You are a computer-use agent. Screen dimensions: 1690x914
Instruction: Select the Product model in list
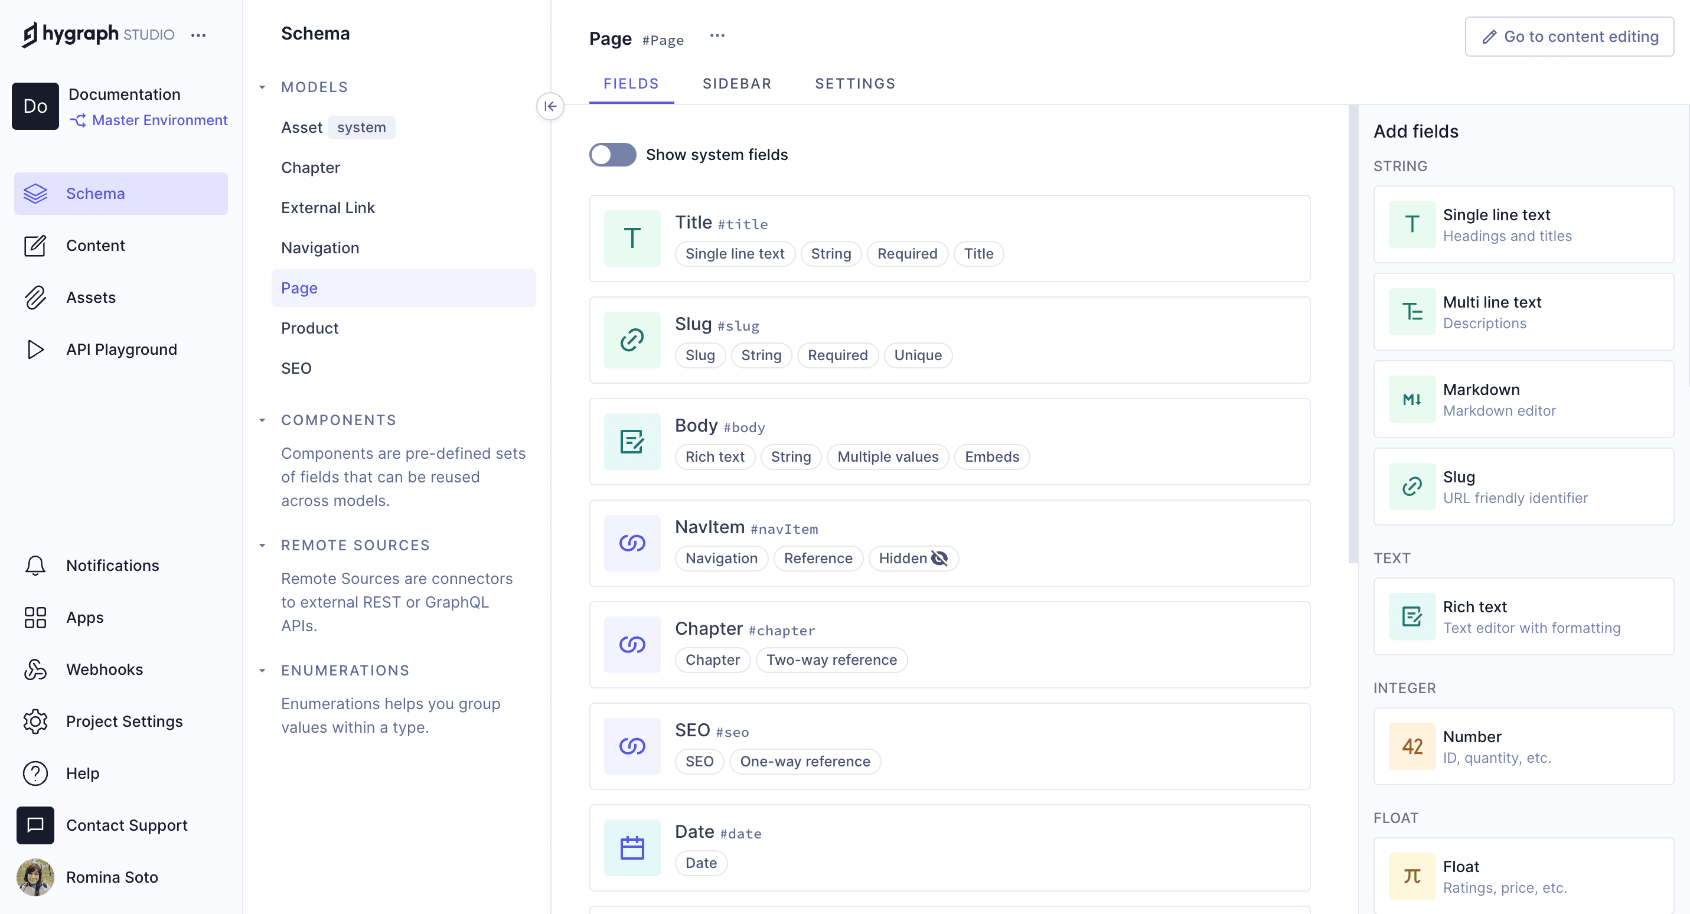point(309,328)
